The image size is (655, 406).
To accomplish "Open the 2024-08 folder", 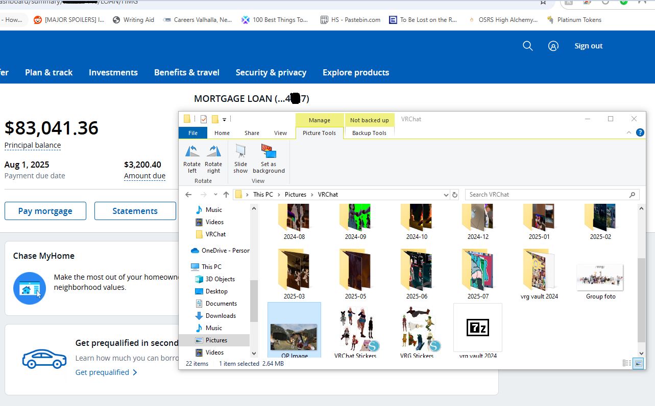I will pyautogui.click(x=294, y=223).
